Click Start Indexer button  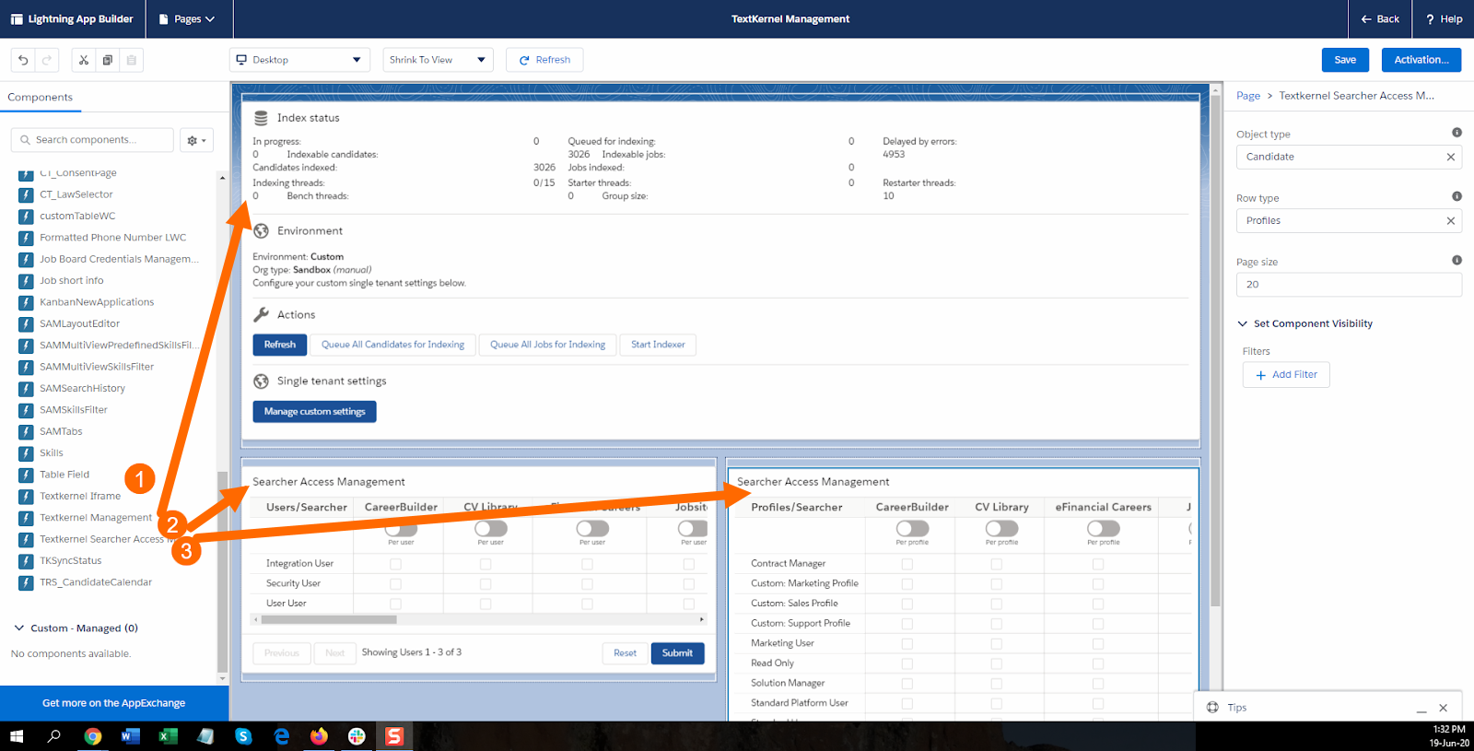[658, 345]
